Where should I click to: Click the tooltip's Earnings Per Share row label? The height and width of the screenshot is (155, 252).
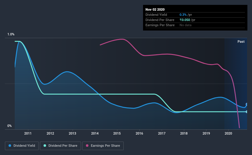point(160,25)
